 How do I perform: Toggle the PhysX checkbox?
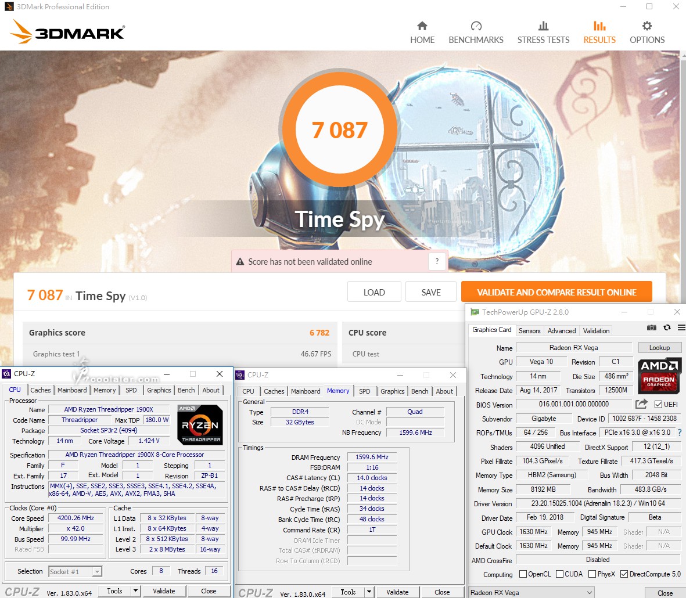point(592,574)
